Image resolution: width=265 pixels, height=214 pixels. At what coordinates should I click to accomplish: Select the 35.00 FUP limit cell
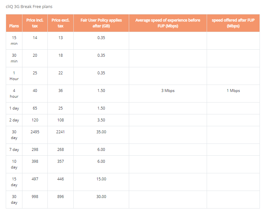click(x=101, y=135)
